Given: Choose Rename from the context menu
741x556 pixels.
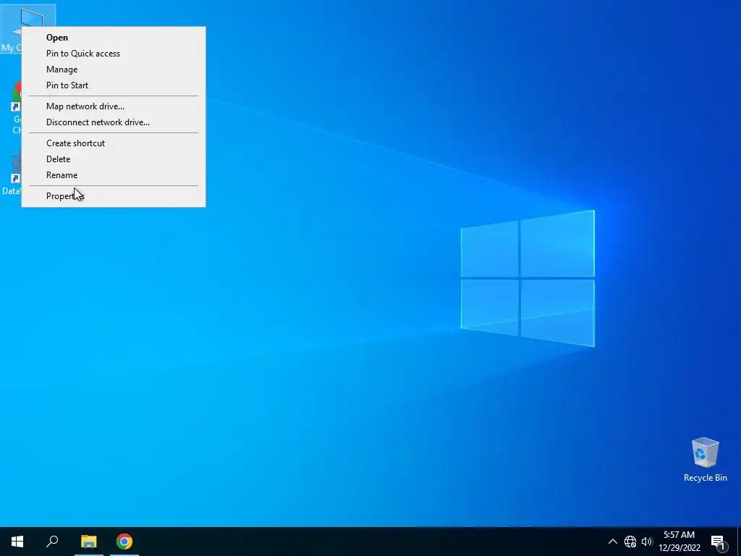Looking at the screenshot, I should pyautogui.click(x=114, y=175).
